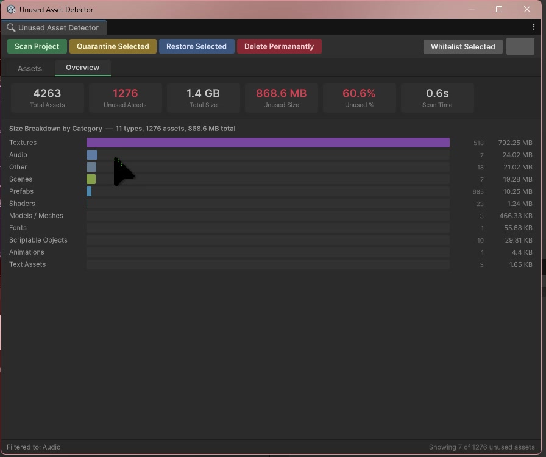Click the Scriptable Objects category label
The height and width of the screenshot is (457, 546).
pos(38,240)
